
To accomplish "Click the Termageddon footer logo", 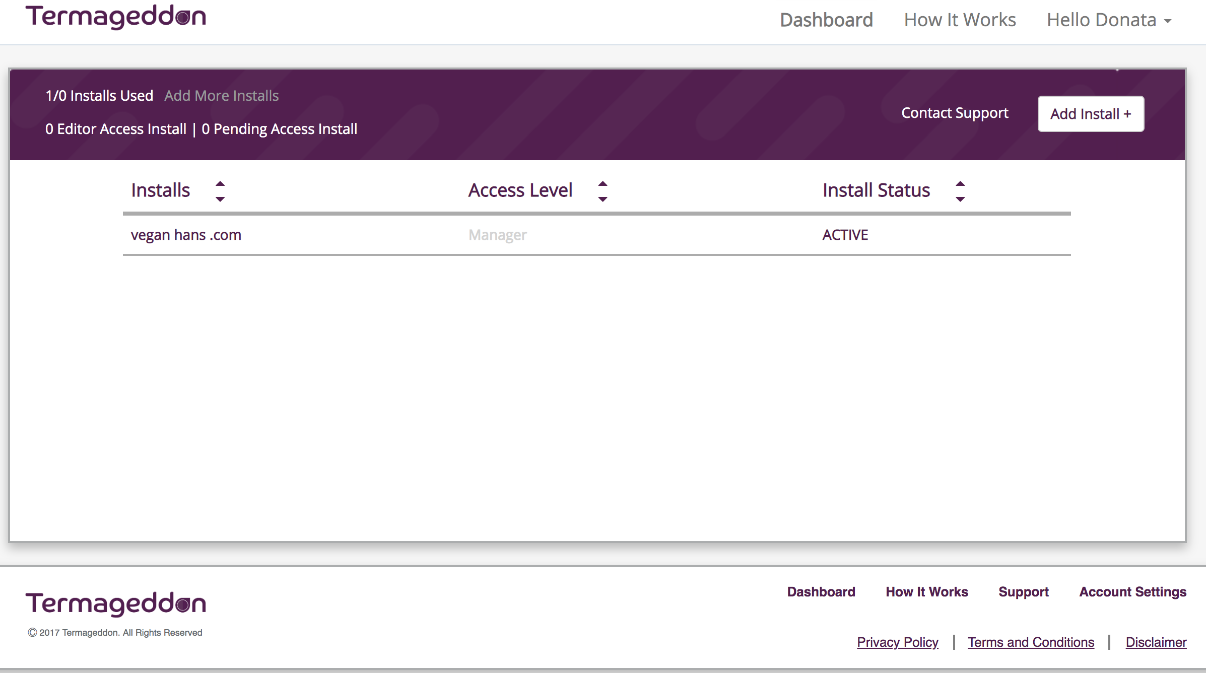I will click(x=116, y=603).
